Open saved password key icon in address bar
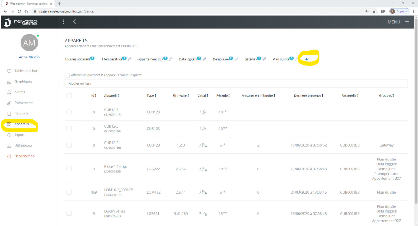 [x=367, y=11]
